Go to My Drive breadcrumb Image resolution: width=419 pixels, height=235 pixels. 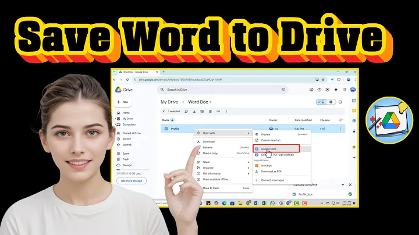[169, 102]
